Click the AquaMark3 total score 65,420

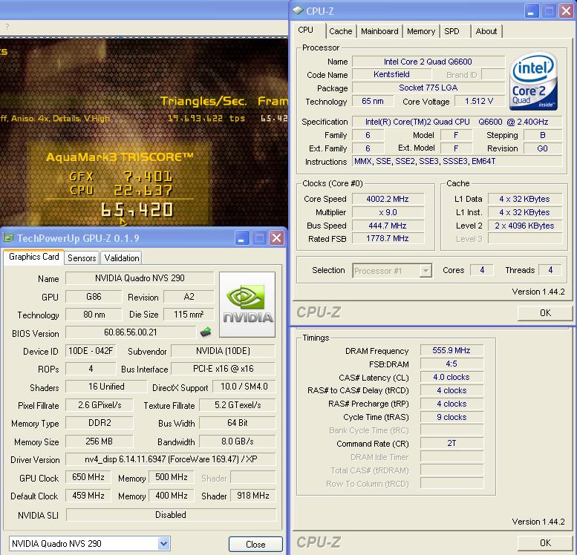coord(137,210)
